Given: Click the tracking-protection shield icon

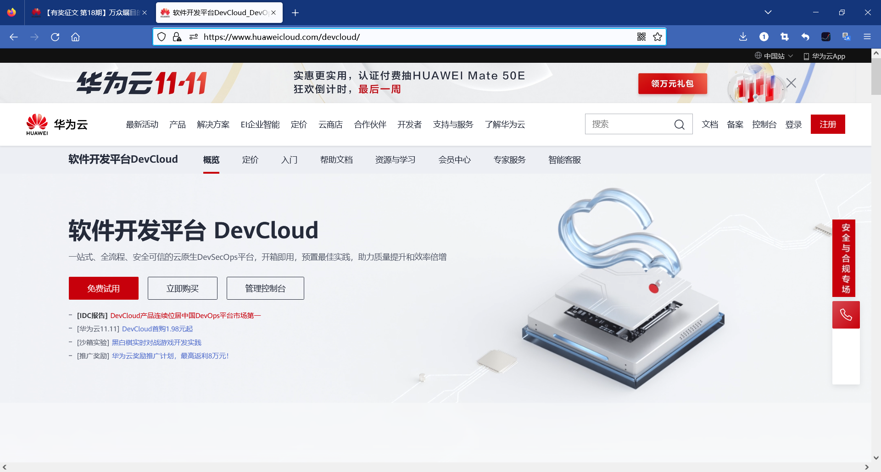Looking at the screenshot, I should click(x=161, y=37).
